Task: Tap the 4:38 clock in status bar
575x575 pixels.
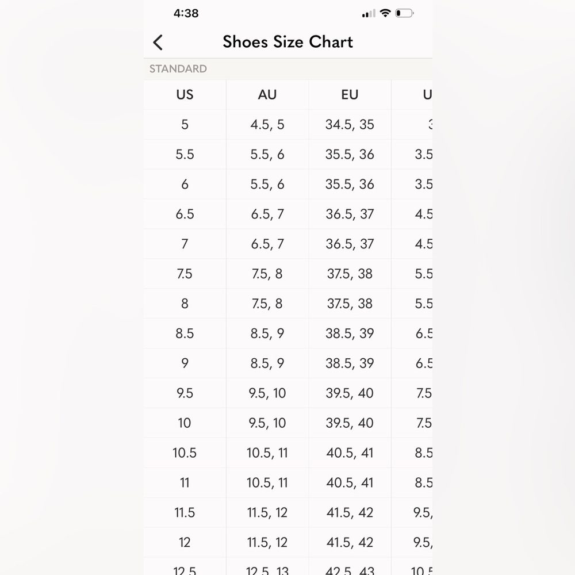Action: pos(186,13)
